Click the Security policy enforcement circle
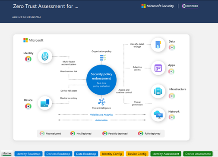 [101, 80]
